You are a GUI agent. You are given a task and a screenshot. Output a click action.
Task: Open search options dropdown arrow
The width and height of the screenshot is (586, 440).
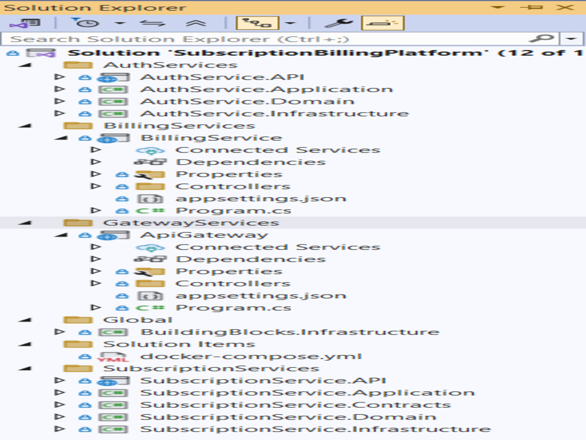(x=571, y=39)
